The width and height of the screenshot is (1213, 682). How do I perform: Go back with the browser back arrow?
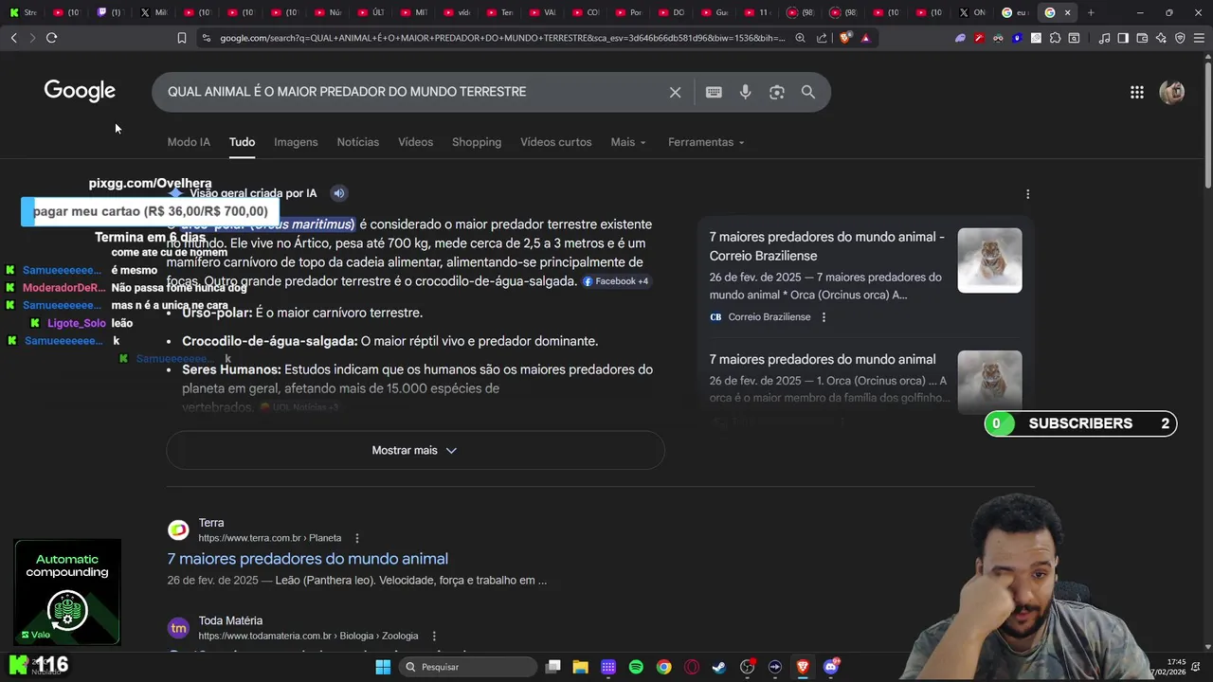(x=13, y=38)
